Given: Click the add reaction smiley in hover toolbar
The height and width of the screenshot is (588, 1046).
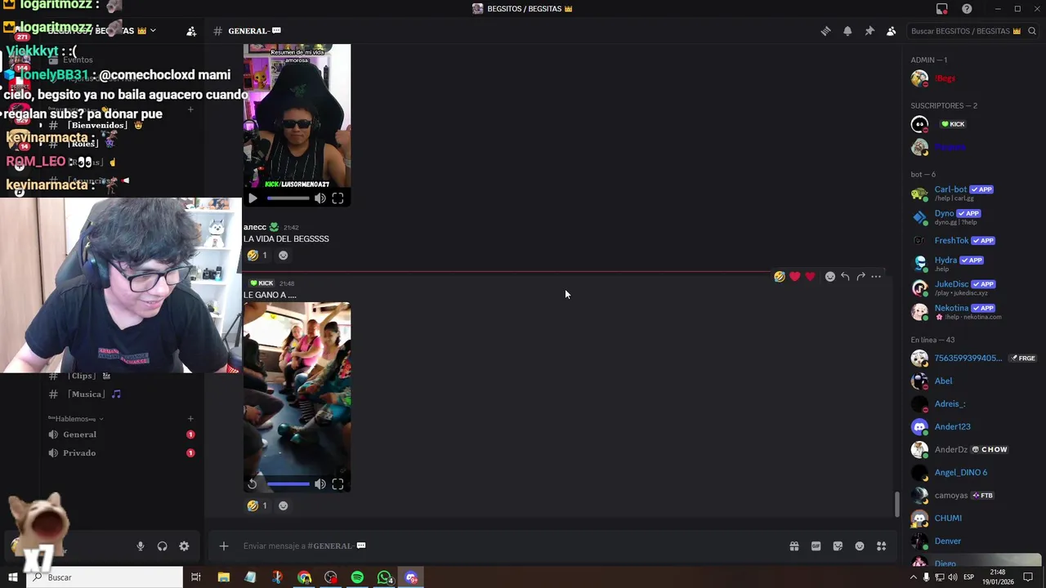Looking at the screenshot, I should pyautogui.click(x=830, y=277).
